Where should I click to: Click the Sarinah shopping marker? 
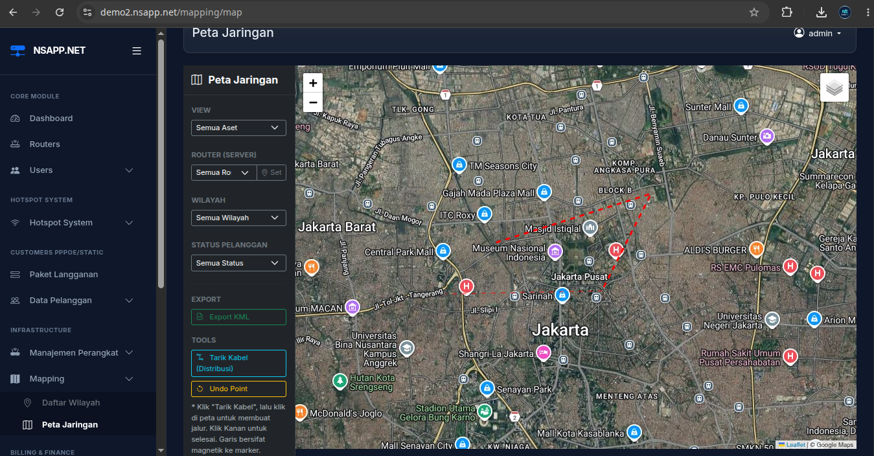[x=562, y=295]
